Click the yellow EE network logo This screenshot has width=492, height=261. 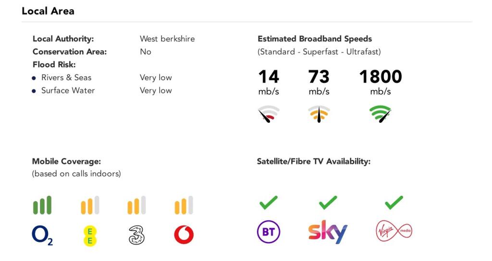pos(89,235)
